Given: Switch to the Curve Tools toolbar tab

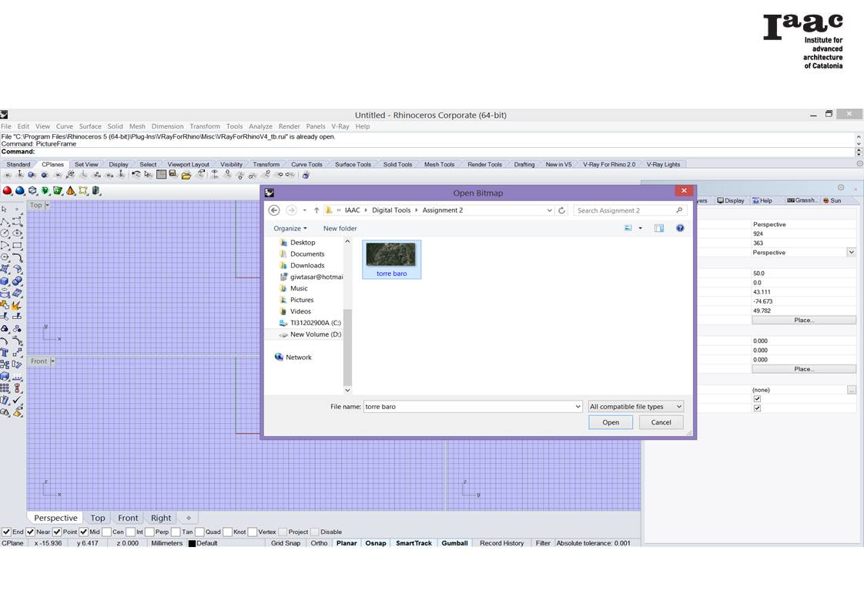Looking at the screenshot, I should [306, 164].
